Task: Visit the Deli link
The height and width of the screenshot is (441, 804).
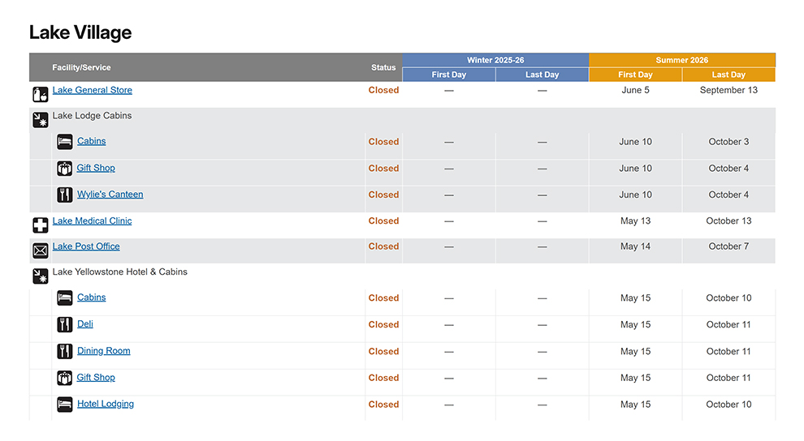Action: [x=85, y=324]
